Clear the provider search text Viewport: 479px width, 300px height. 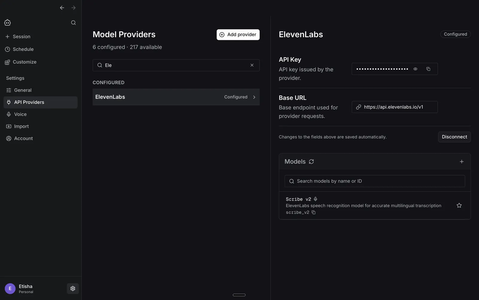click(252, 65)
